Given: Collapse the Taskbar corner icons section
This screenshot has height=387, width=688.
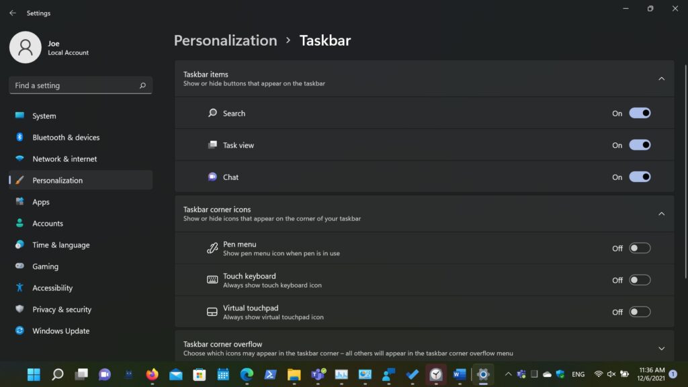Looking at the screenshot, I should 661,214.
